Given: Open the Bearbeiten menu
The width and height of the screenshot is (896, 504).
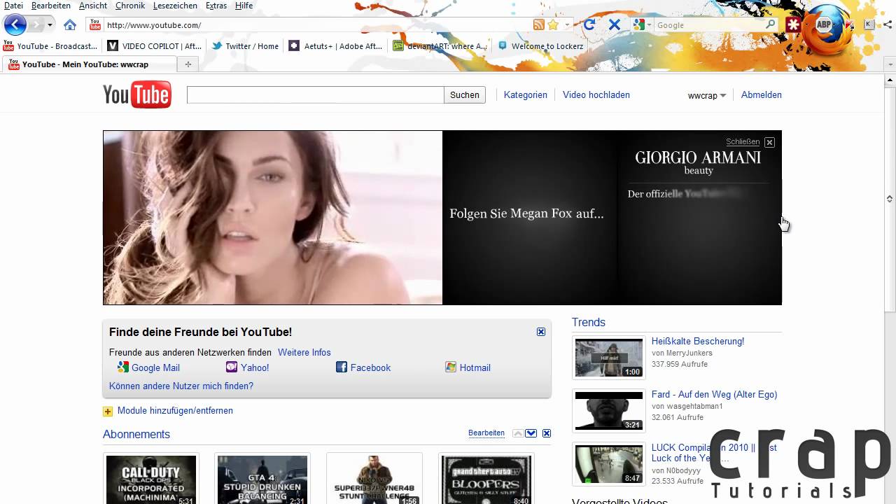Looking at the screenshot, I should 51,6.
